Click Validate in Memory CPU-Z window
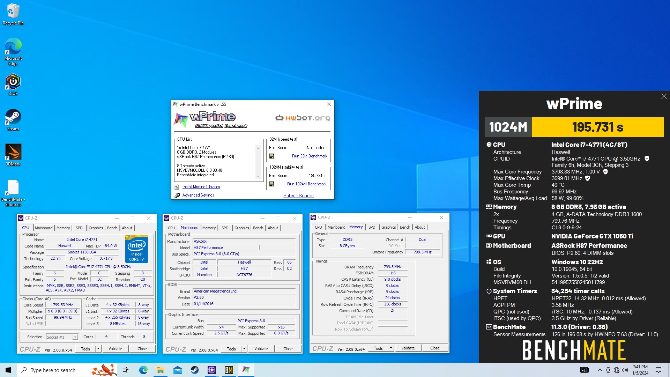Image resolution: width=670 pixels, height=377 pixels. (408, 348)
